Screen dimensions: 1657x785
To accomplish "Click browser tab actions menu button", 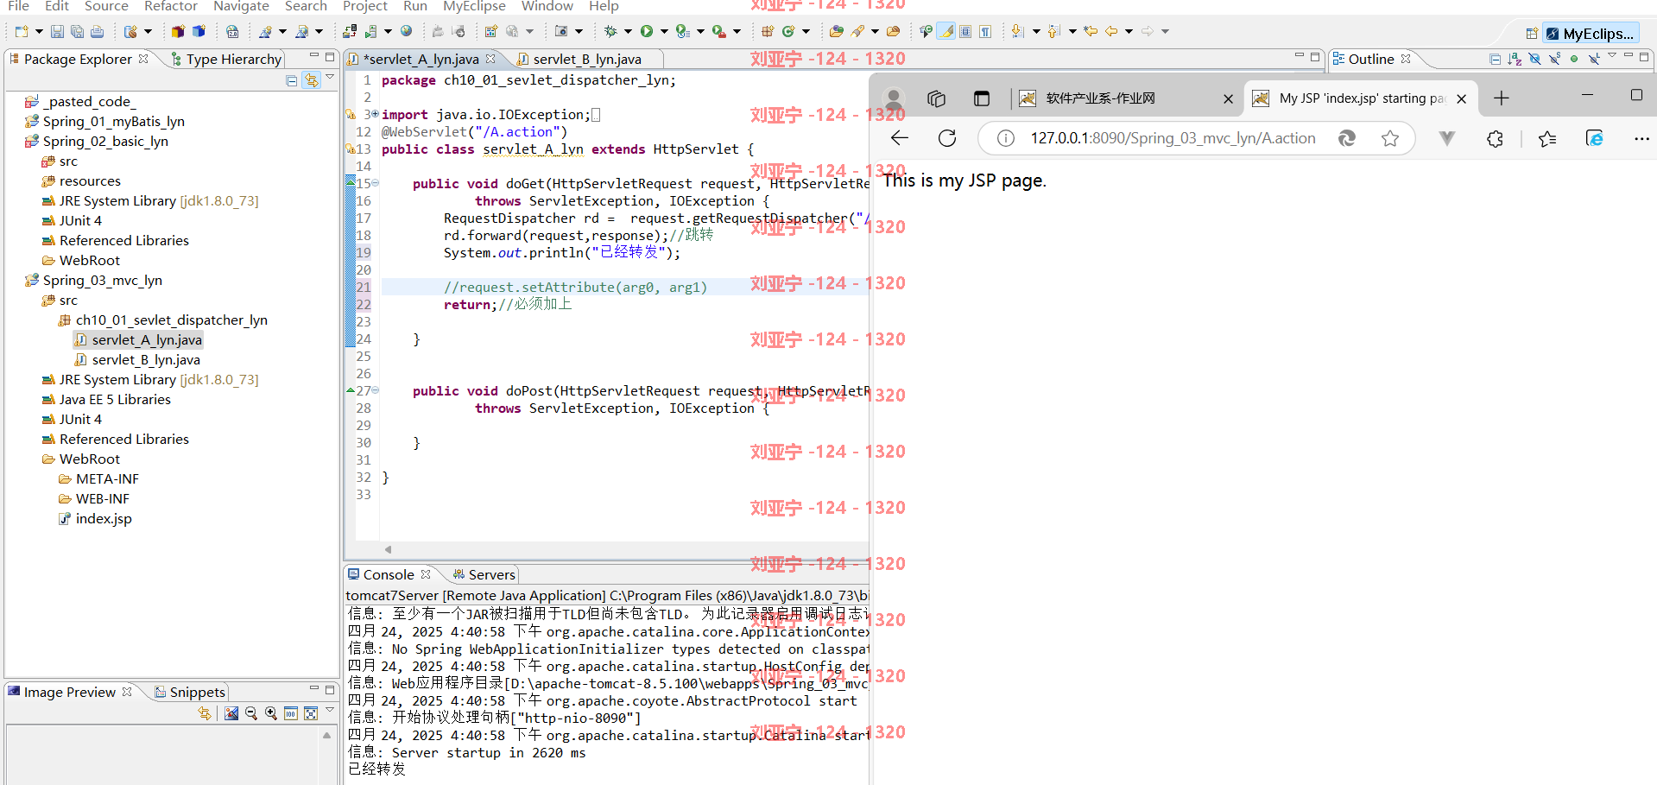I will click(x=981, y=98).
